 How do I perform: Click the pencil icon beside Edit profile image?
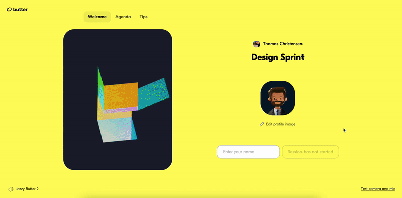point(262,124)
